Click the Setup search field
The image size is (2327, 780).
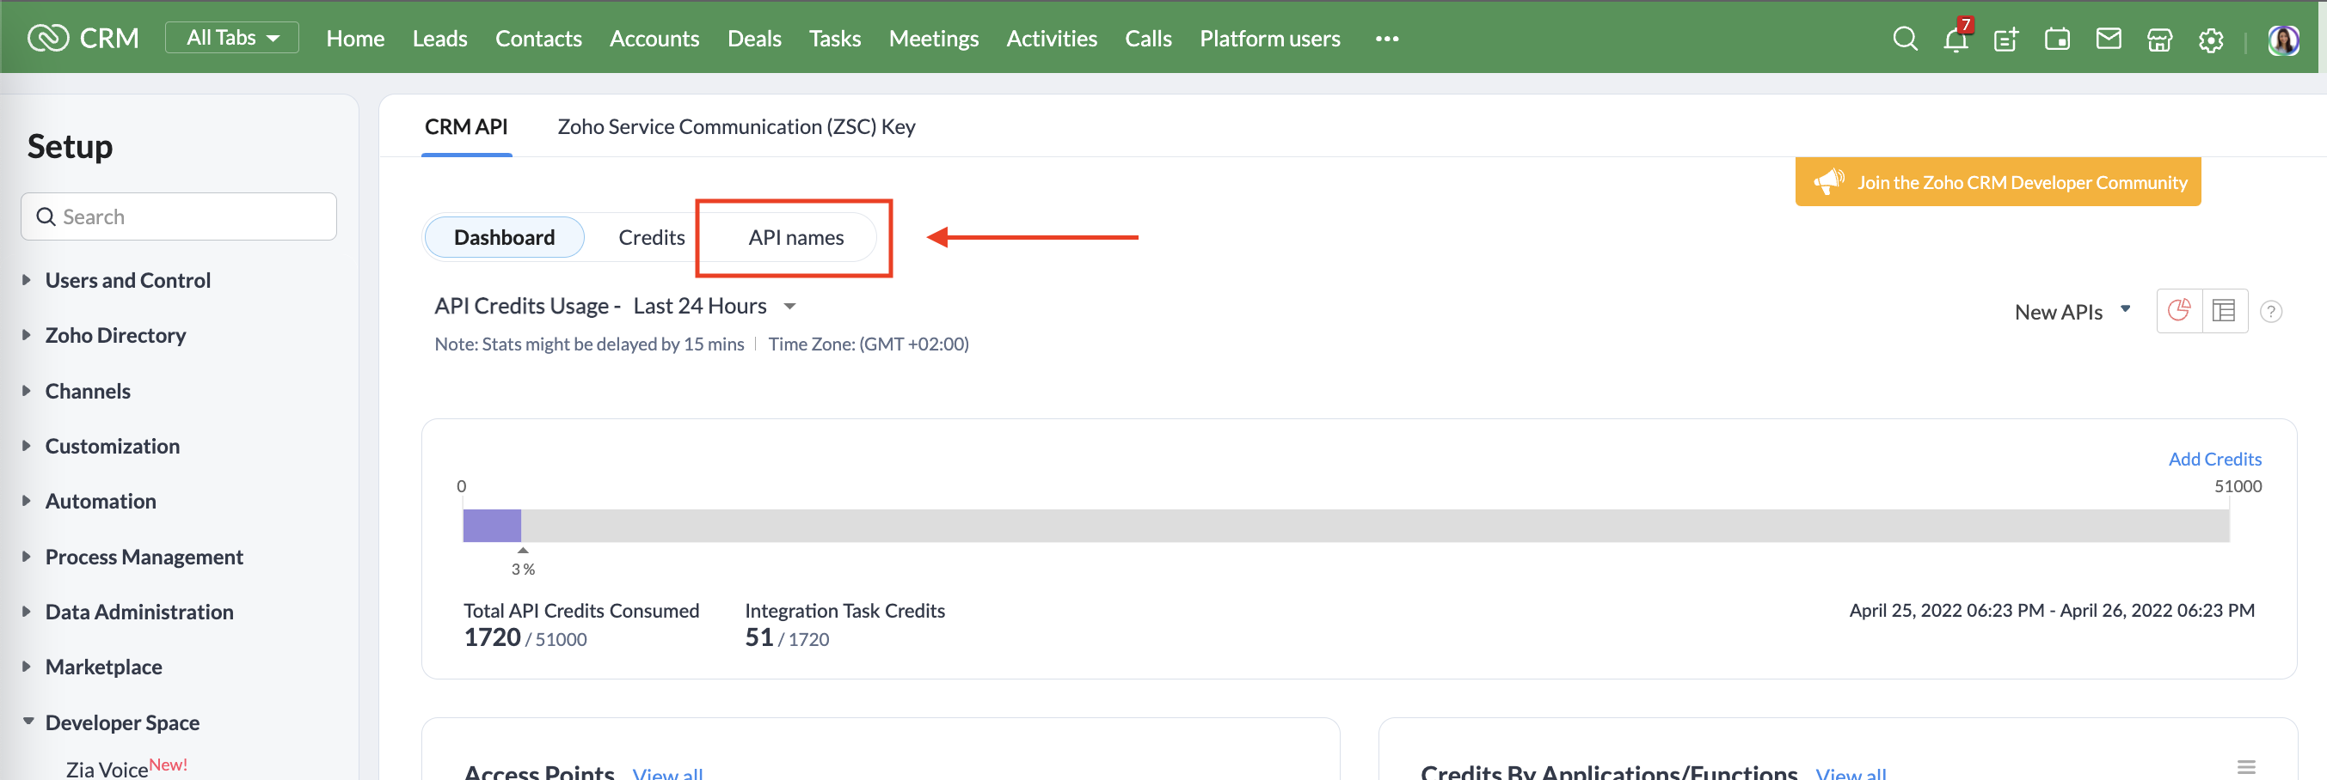pos(179,216)
